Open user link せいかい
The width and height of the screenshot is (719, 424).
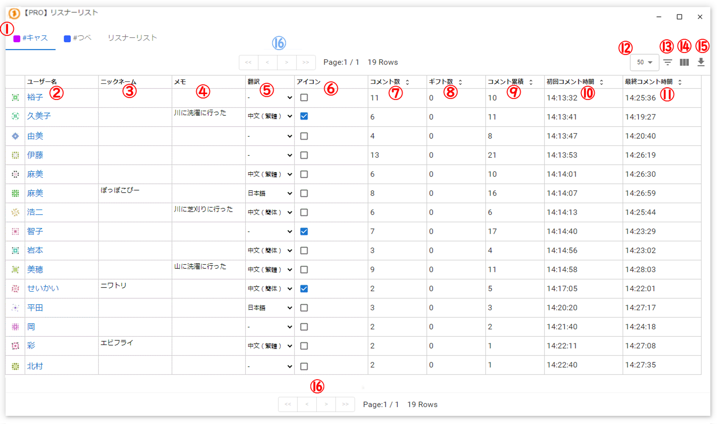tap(43, 288)
